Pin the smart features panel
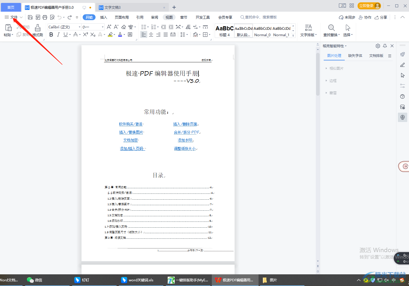Viewport: 409px width, 286px height. 385,46
